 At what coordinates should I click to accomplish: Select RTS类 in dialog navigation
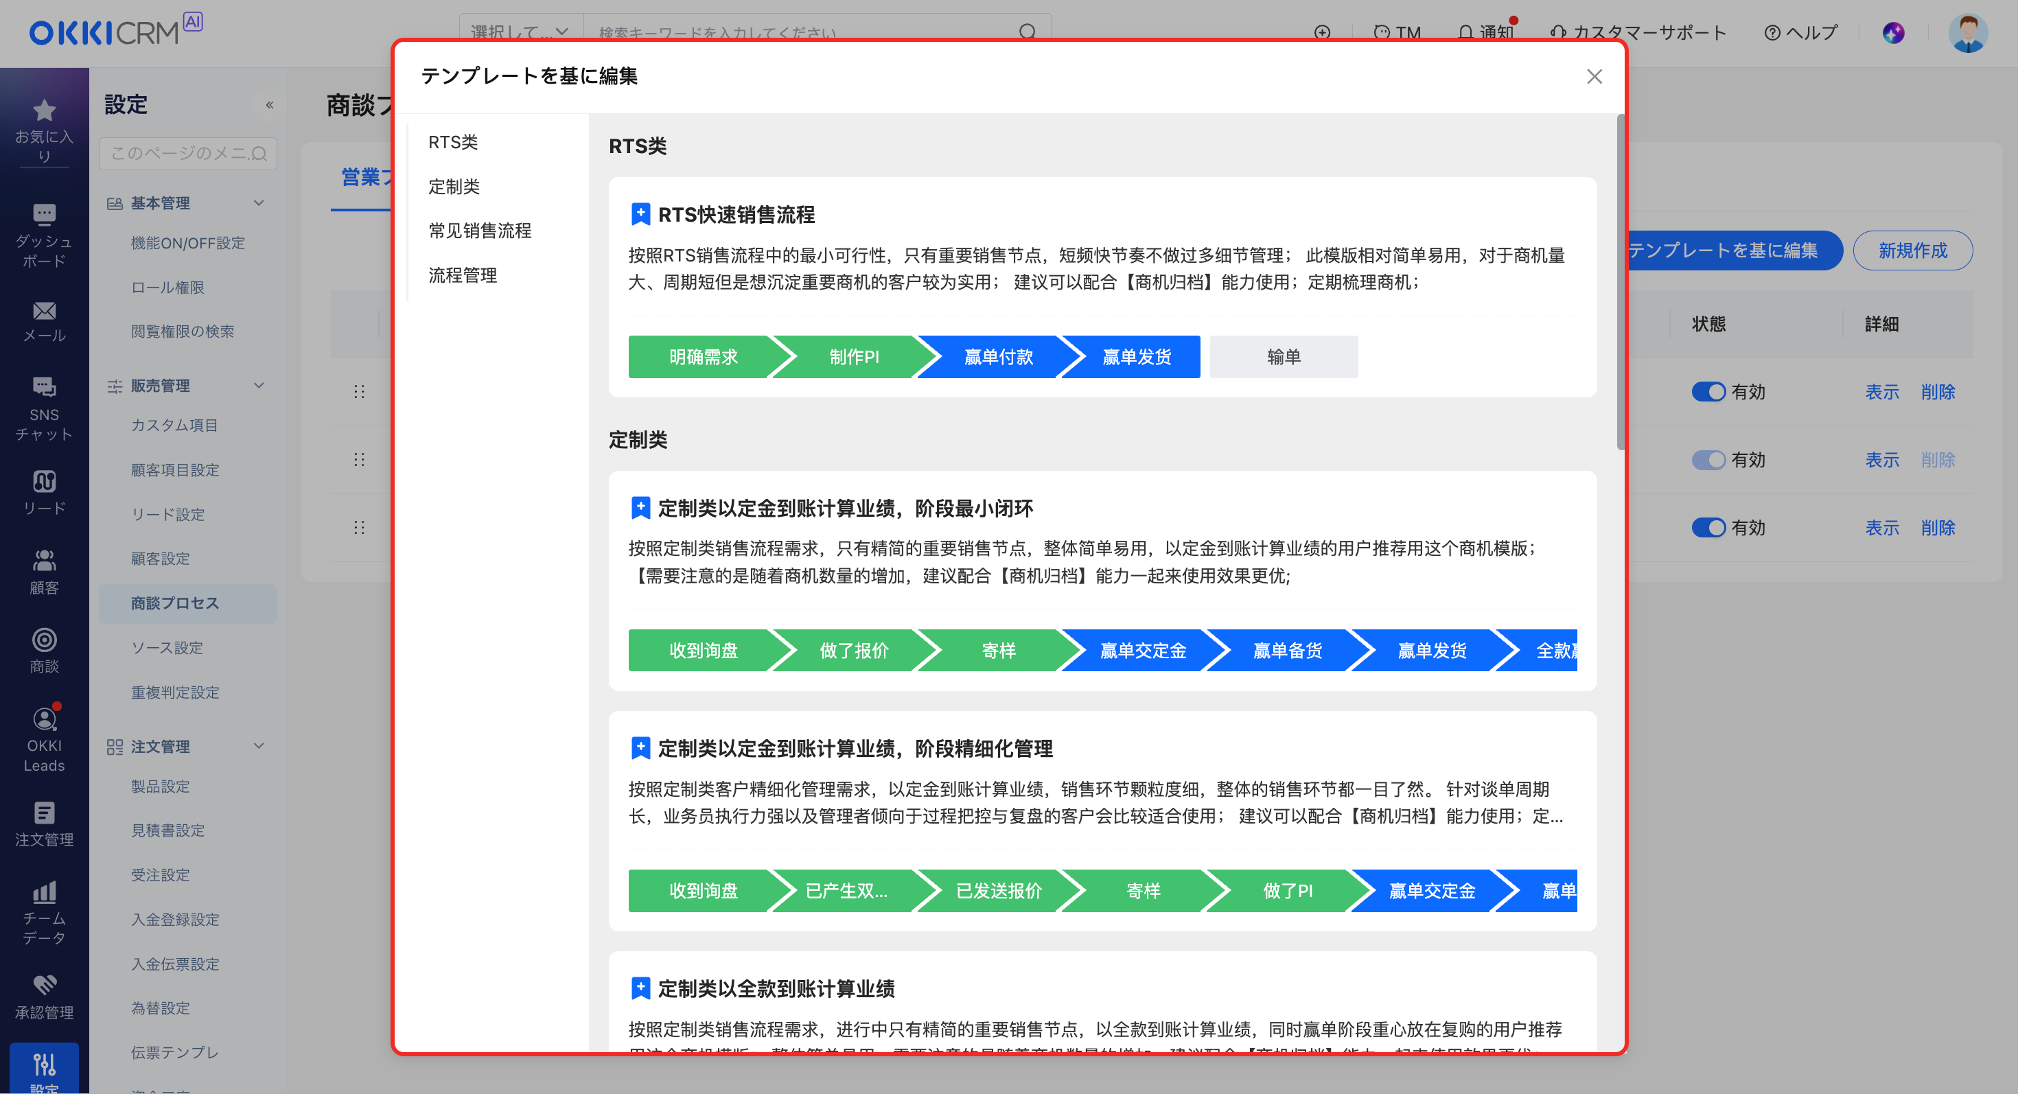tap(453, 142)
